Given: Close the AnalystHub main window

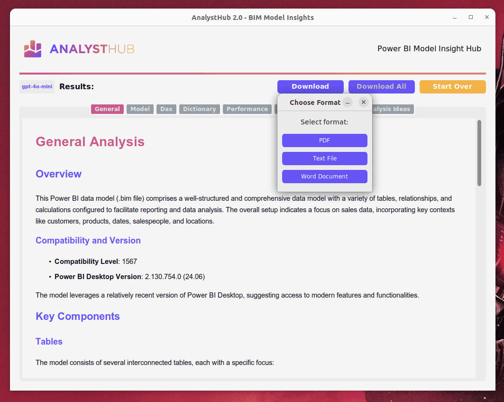Looking at the screenshot, I should (486, 18).
